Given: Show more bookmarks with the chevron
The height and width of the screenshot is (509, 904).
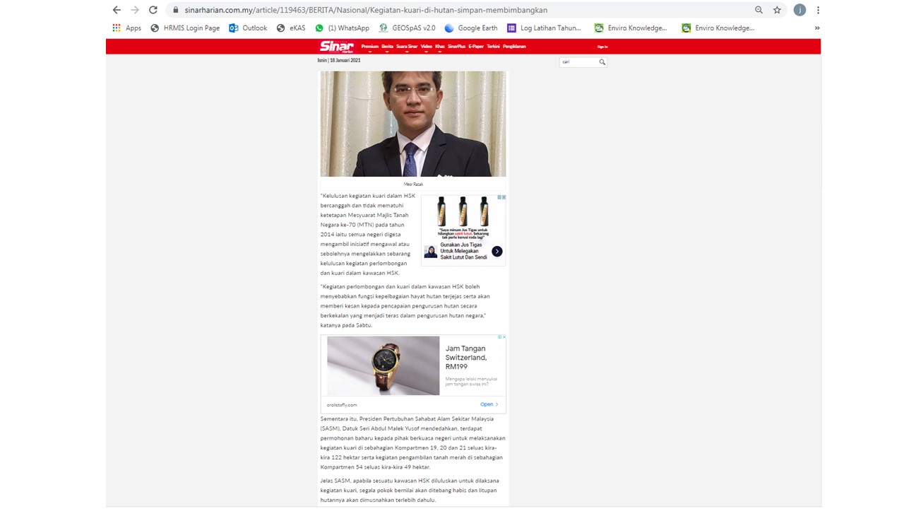Looking at the screenshot, I should 817,28.
